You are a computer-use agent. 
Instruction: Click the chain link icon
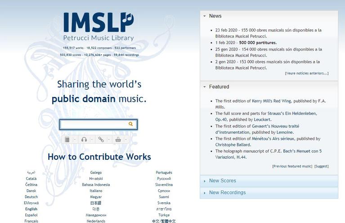click(x=101, y=140)
